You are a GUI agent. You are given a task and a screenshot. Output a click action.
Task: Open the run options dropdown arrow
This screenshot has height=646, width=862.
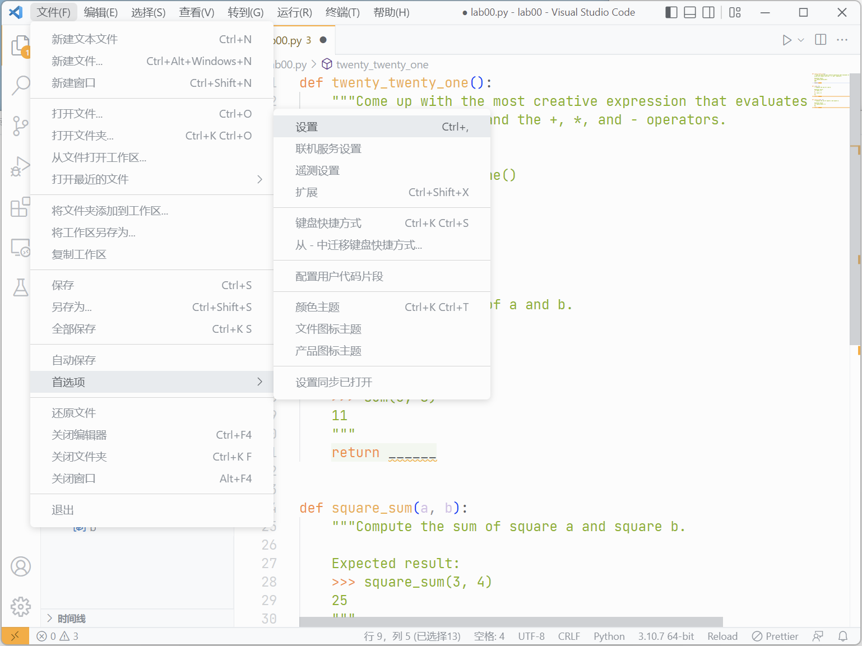[x=801, y=40]
